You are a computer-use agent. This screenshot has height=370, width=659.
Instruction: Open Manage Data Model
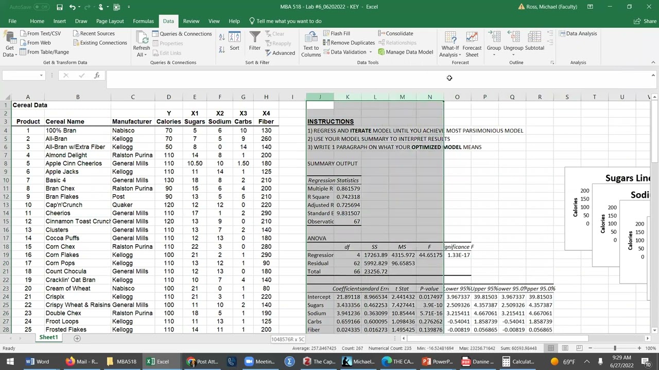pos(405,52)
